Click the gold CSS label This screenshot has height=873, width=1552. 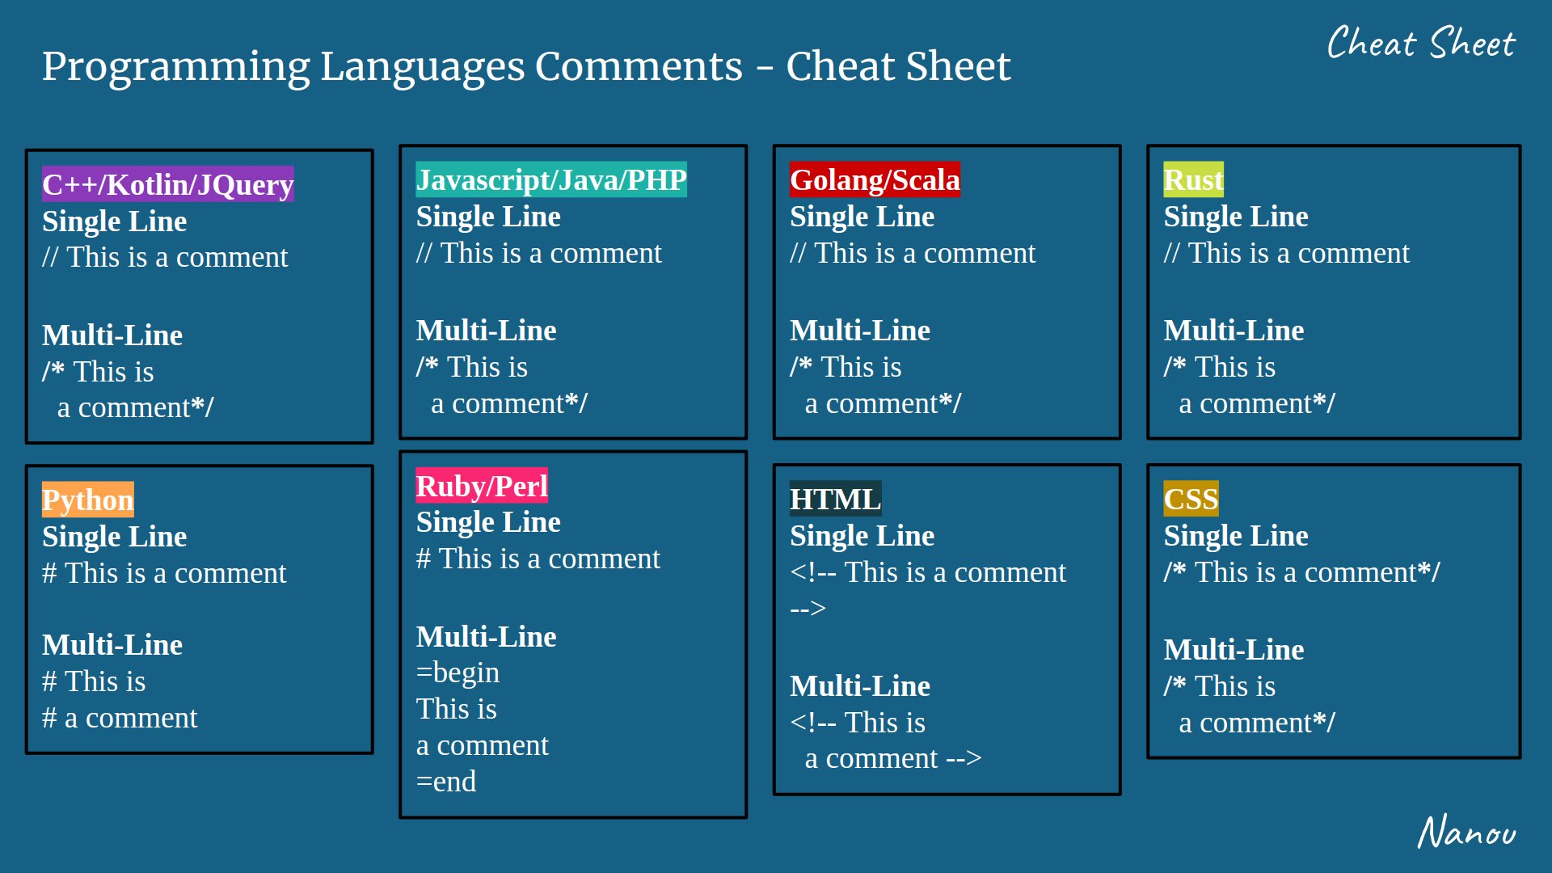(1191, 499)
